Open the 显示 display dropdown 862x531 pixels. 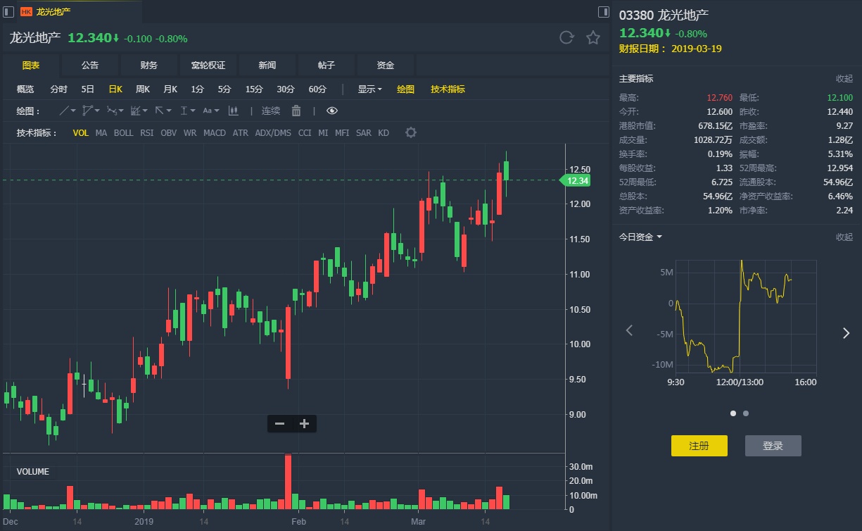369,89
